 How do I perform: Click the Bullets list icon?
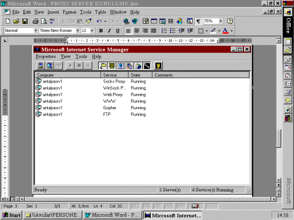click(172, 31)
